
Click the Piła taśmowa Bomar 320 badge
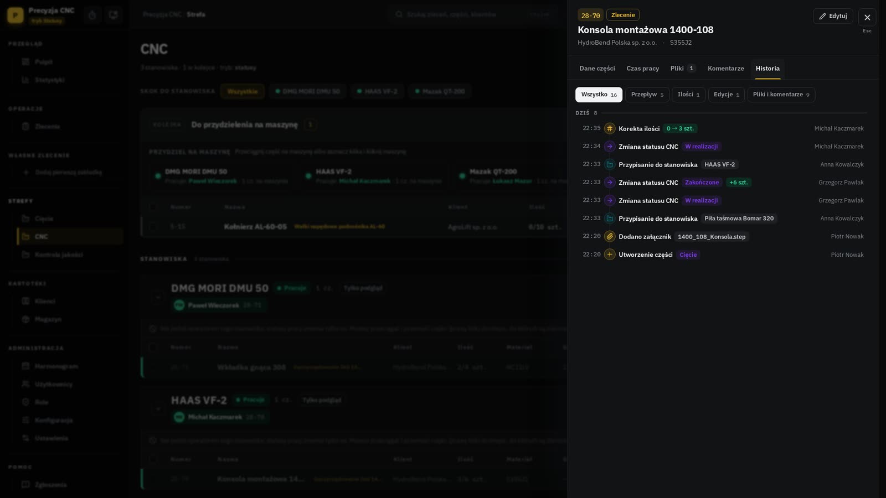[739, 219]
